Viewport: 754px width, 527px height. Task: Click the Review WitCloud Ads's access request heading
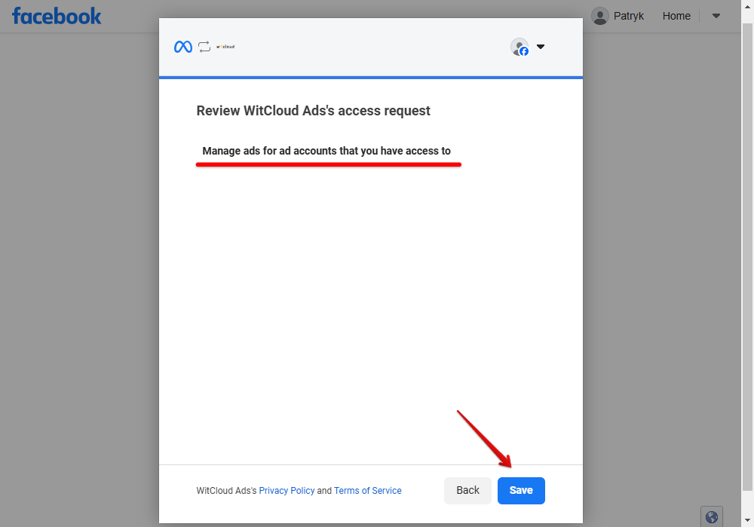(313, 111)
